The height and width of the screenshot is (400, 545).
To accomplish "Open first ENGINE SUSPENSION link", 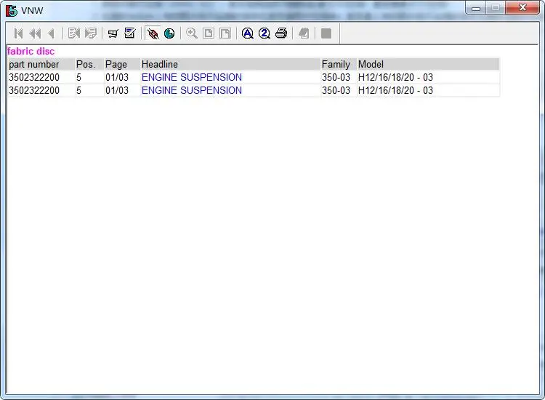I will tap(192, 77).
